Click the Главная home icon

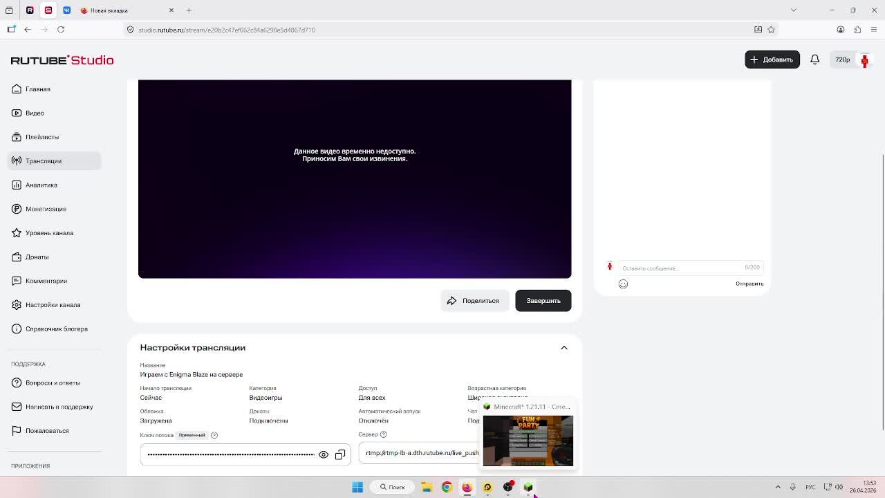tap(17, 89)
